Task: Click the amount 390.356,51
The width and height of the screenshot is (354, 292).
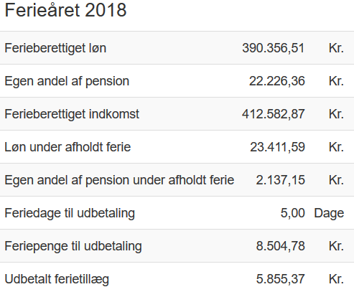Action: point(274,48)
